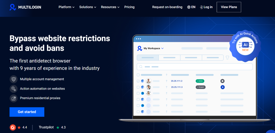Check the checkbox in row 25.25.111.3

(x=138, y=87)
